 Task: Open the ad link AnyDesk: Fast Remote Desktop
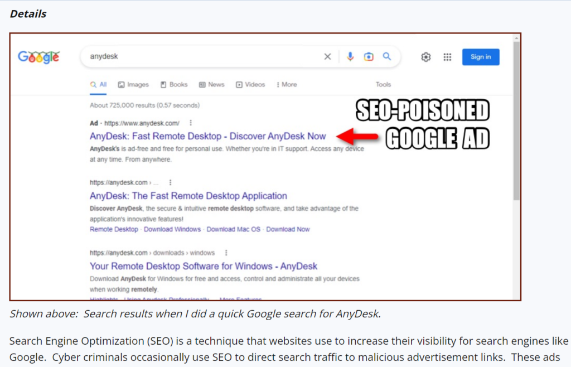pos(207,136)
